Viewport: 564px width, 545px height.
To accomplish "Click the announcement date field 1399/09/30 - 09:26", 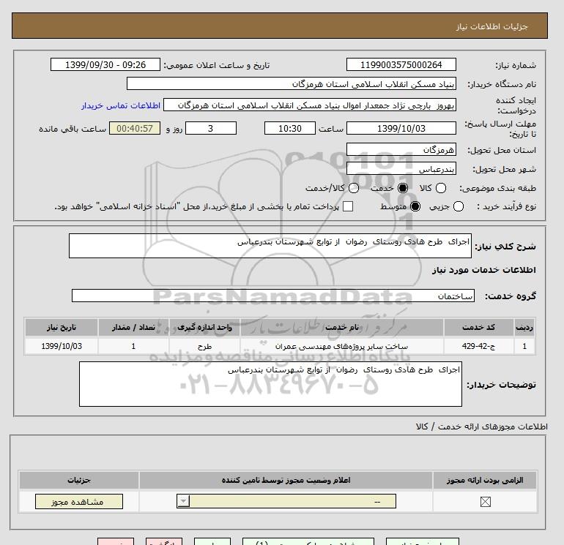I will click(x=105, y=64).
